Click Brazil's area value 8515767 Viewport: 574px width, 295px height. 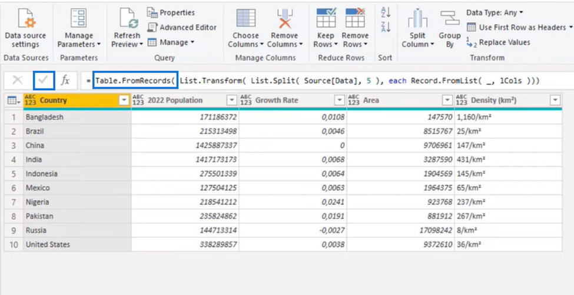(400, 131)
